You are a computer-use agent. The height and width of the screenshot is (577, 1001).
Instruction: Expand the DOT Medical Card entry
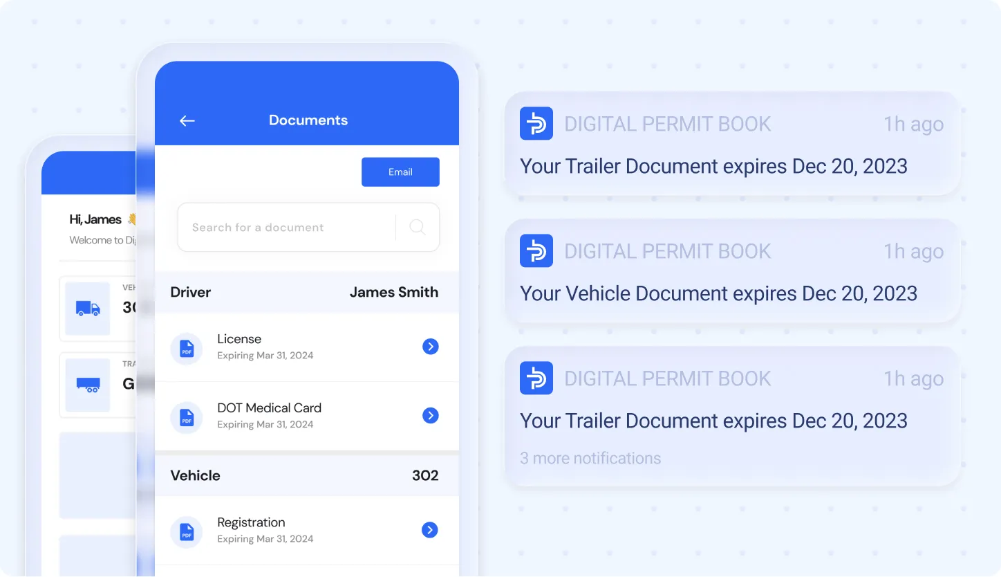coord(430,415)
